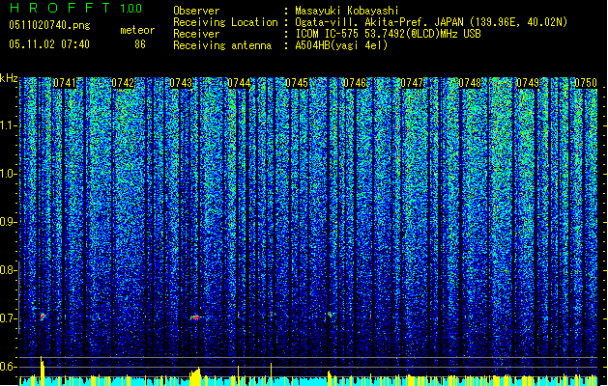The width and height of the screenshot is (608, 386).
Task: Click the red meteor echo after 0743
Action: click(x=195, y=317)
